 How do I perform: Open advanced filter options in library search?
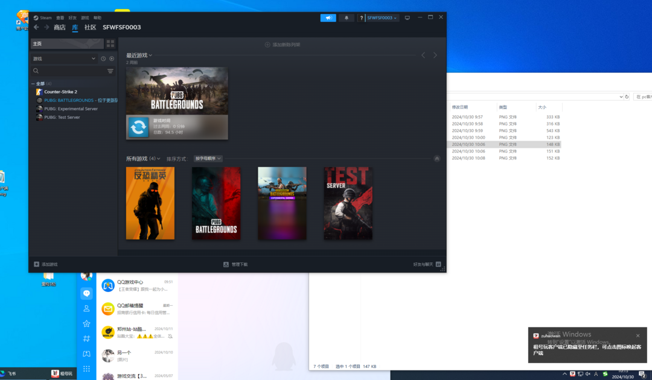click(110, 71)
